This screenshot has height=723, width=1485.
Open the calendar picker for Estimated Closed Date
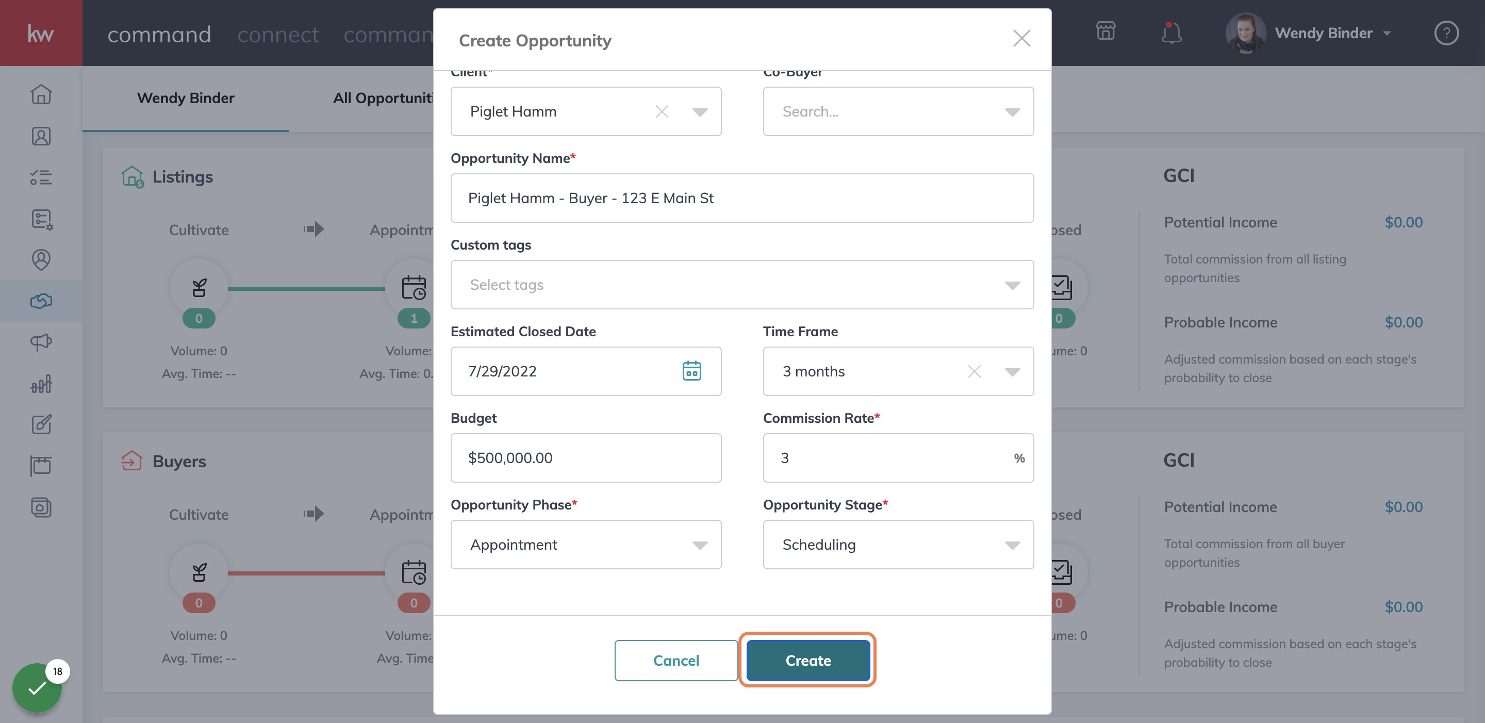pos(691,371)
